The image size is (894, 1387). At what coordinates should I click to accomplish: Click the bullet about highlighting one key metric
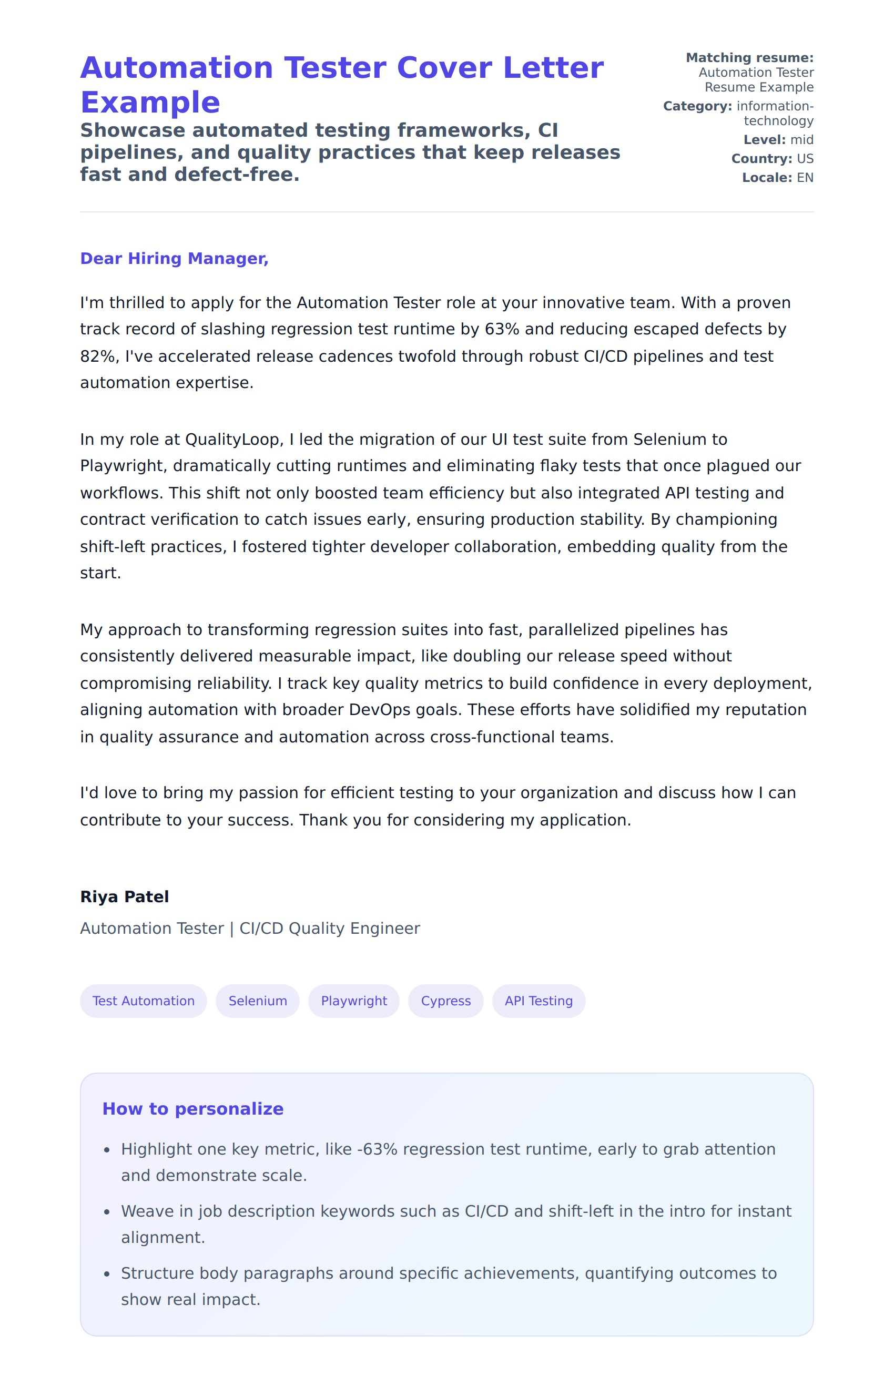click(447, 1162)
